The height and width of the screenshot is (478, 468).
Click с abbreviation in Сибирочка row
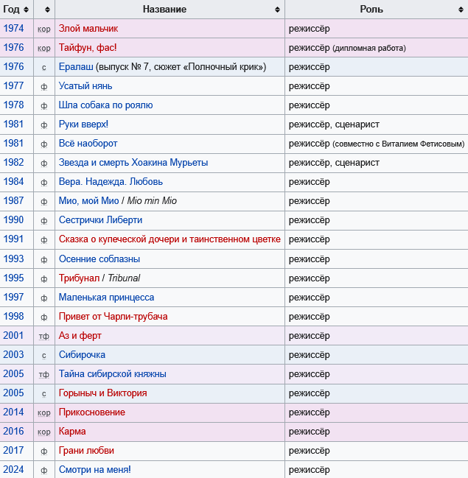click(x=44, y=356)
